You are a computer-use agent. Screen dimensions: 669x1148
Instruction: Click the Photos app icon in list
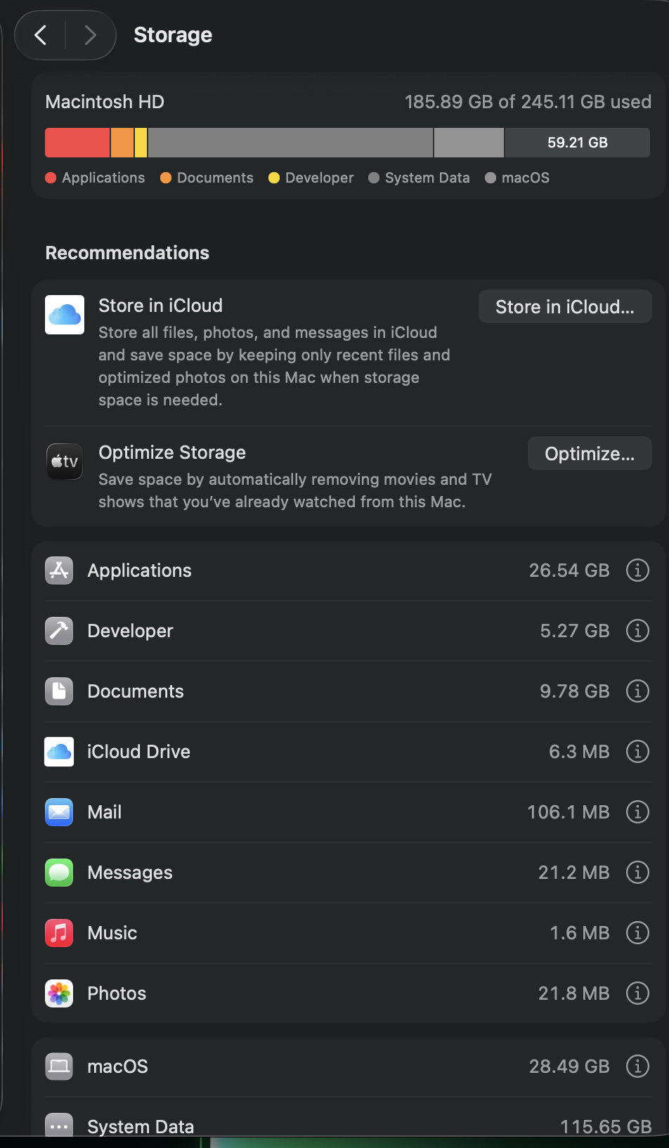[x=59, y=993]
